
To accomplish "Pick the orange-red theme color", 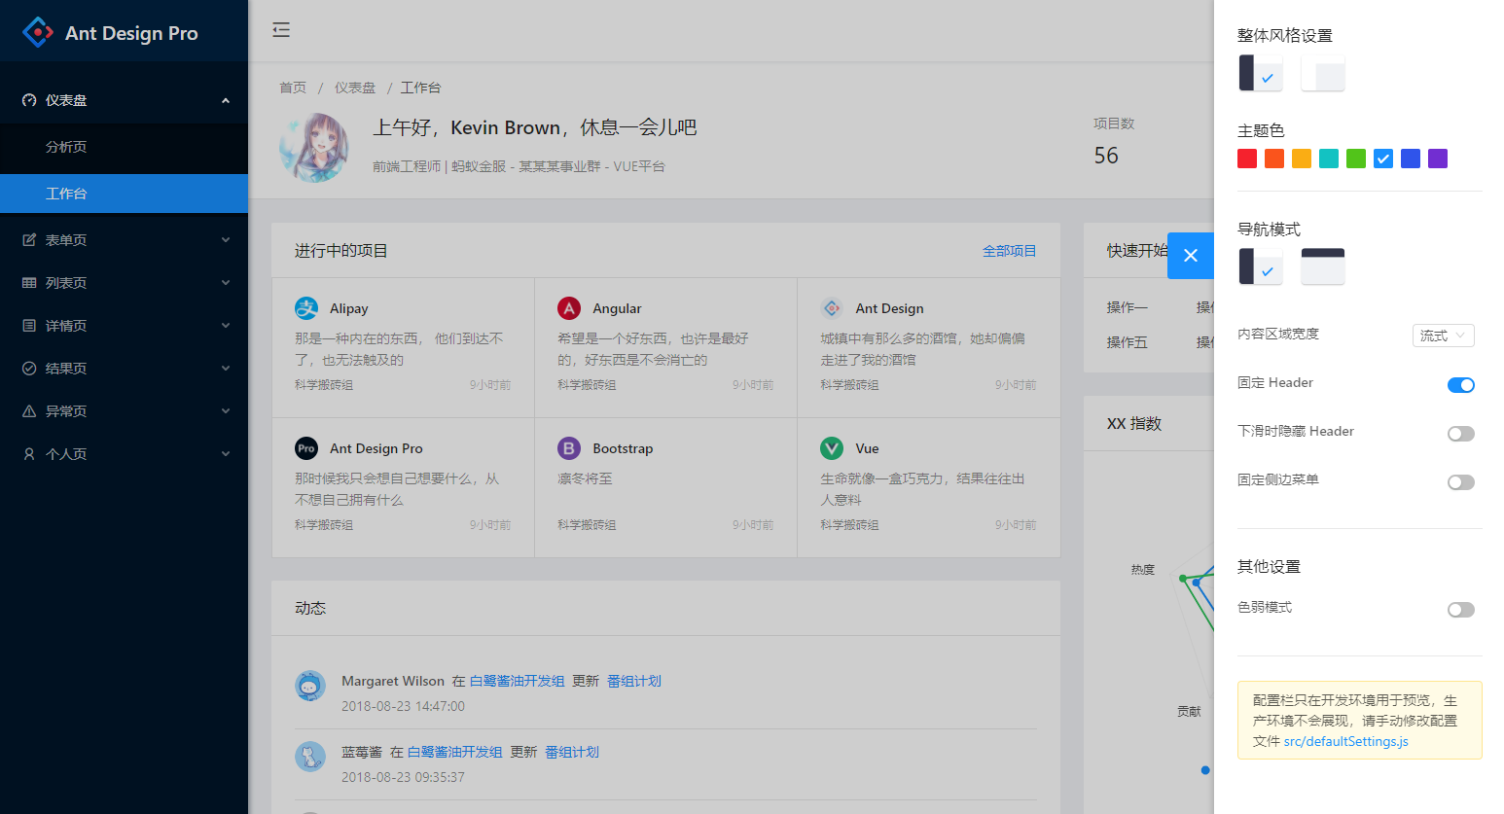I will [x=1274, y=159].
